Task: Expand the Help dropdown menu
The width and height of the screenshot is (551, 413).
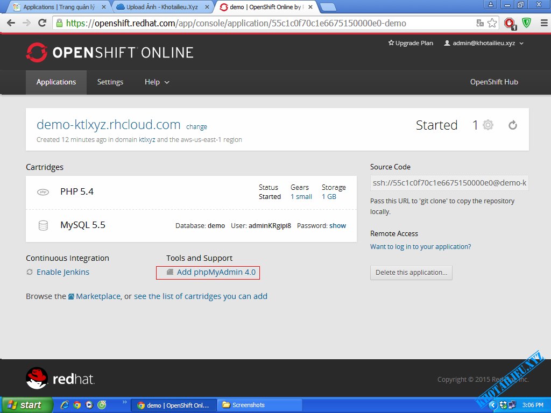Action: pyautogui.click(x=157, y=82)
